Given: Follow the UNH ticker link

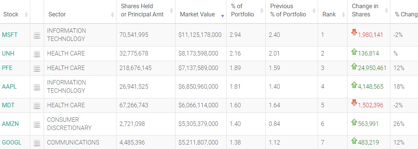Looking at the screenshot, I should [8, 53].
